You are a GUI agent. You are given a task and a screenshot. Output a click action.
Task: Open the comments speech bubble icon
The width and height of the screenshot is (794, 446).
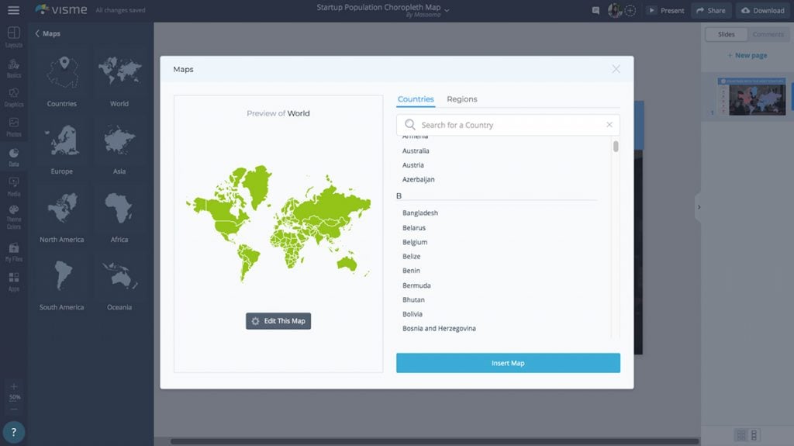[x=595, y=11]
